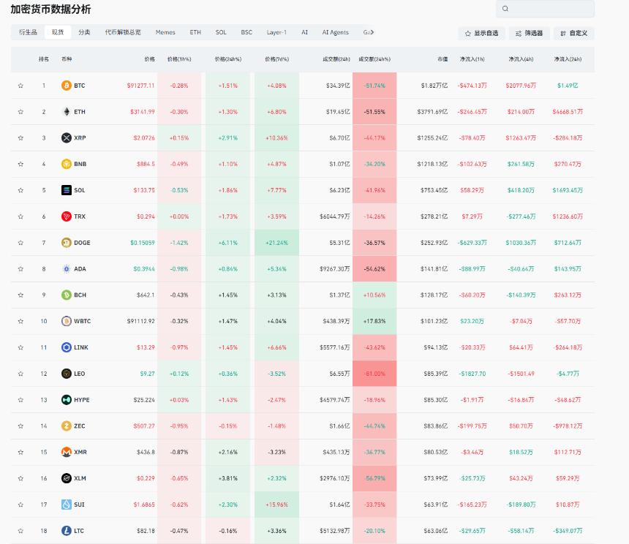Image resolution: width=629 pixels, height=544 pixels.
Task: Click in the search input field
Action: click(x=545, y=9)
